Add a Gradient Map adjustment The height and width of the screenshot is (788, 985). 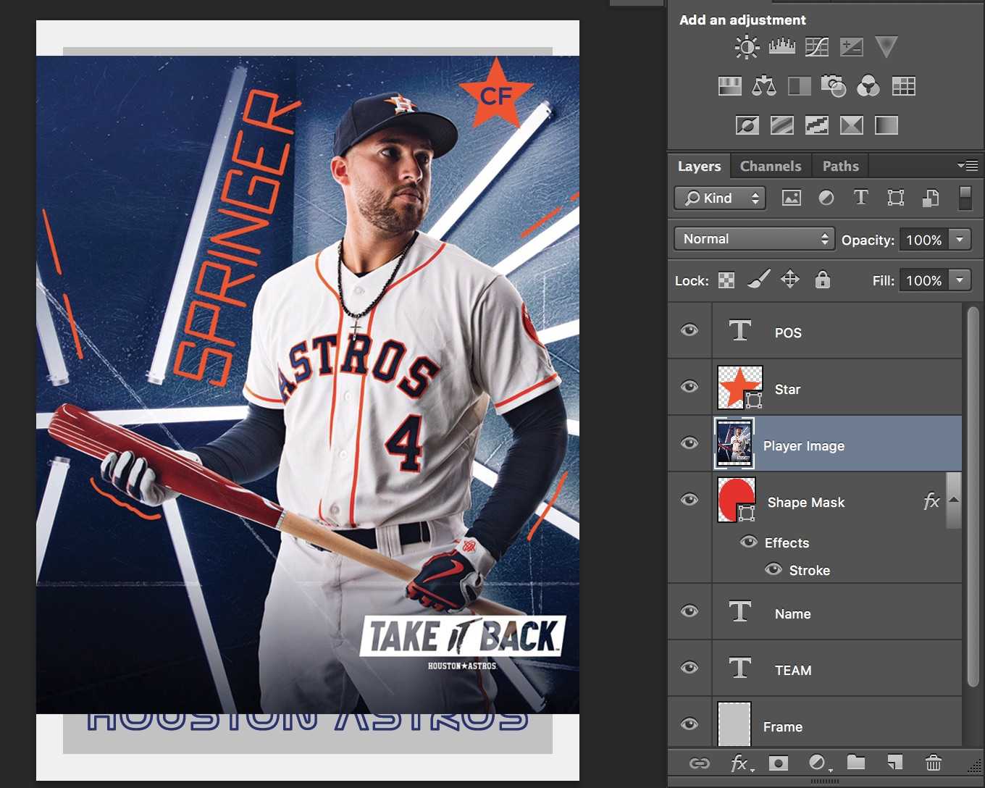point(886,125)
